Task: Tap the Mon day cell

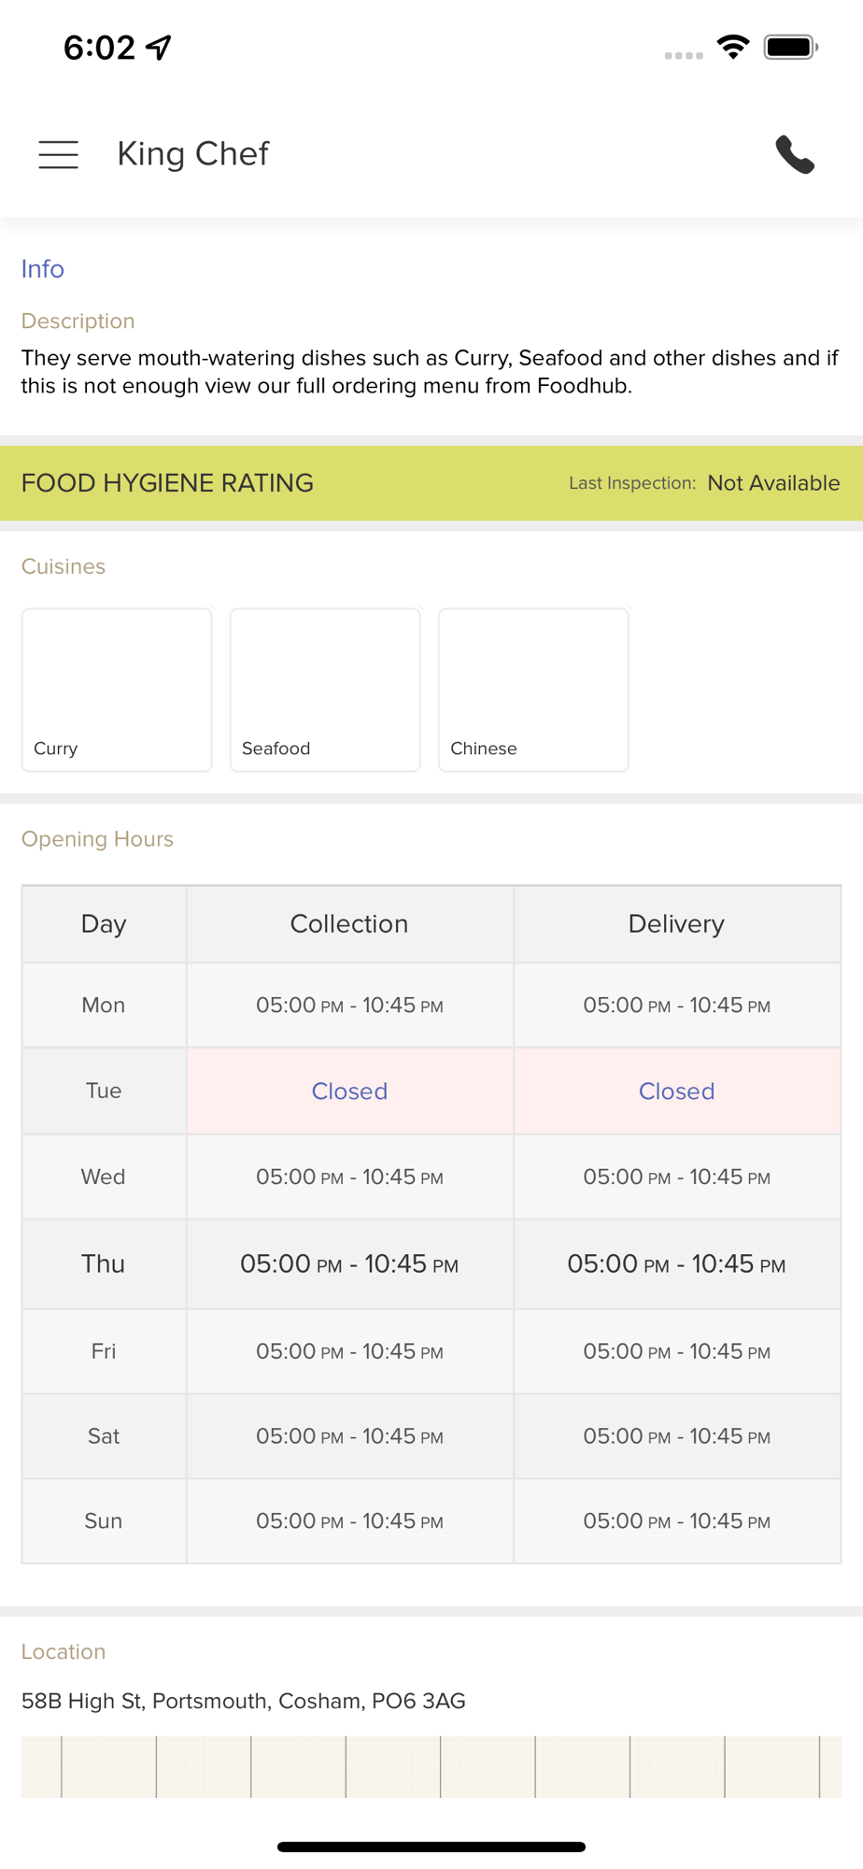Action: (x=104, y=1006)
